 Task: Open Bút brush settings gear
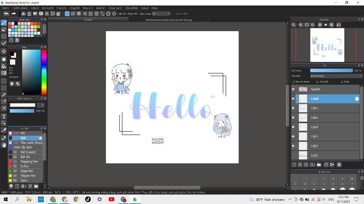(41, 138)
